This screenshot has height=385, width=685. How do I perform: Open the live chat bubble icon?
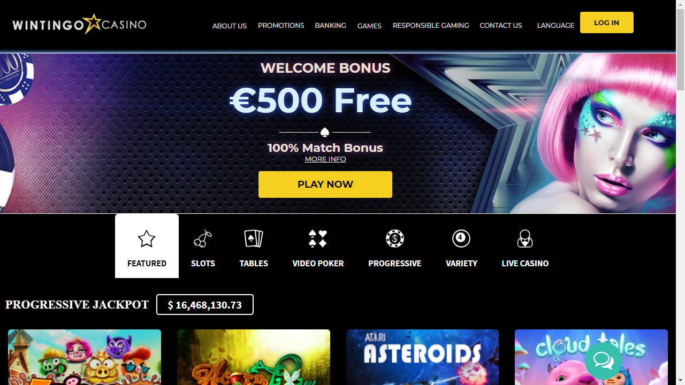[x=604, y=361]
